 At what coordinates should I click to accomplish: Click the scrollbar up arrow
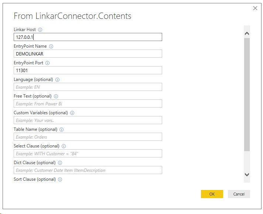click(247, 33)
